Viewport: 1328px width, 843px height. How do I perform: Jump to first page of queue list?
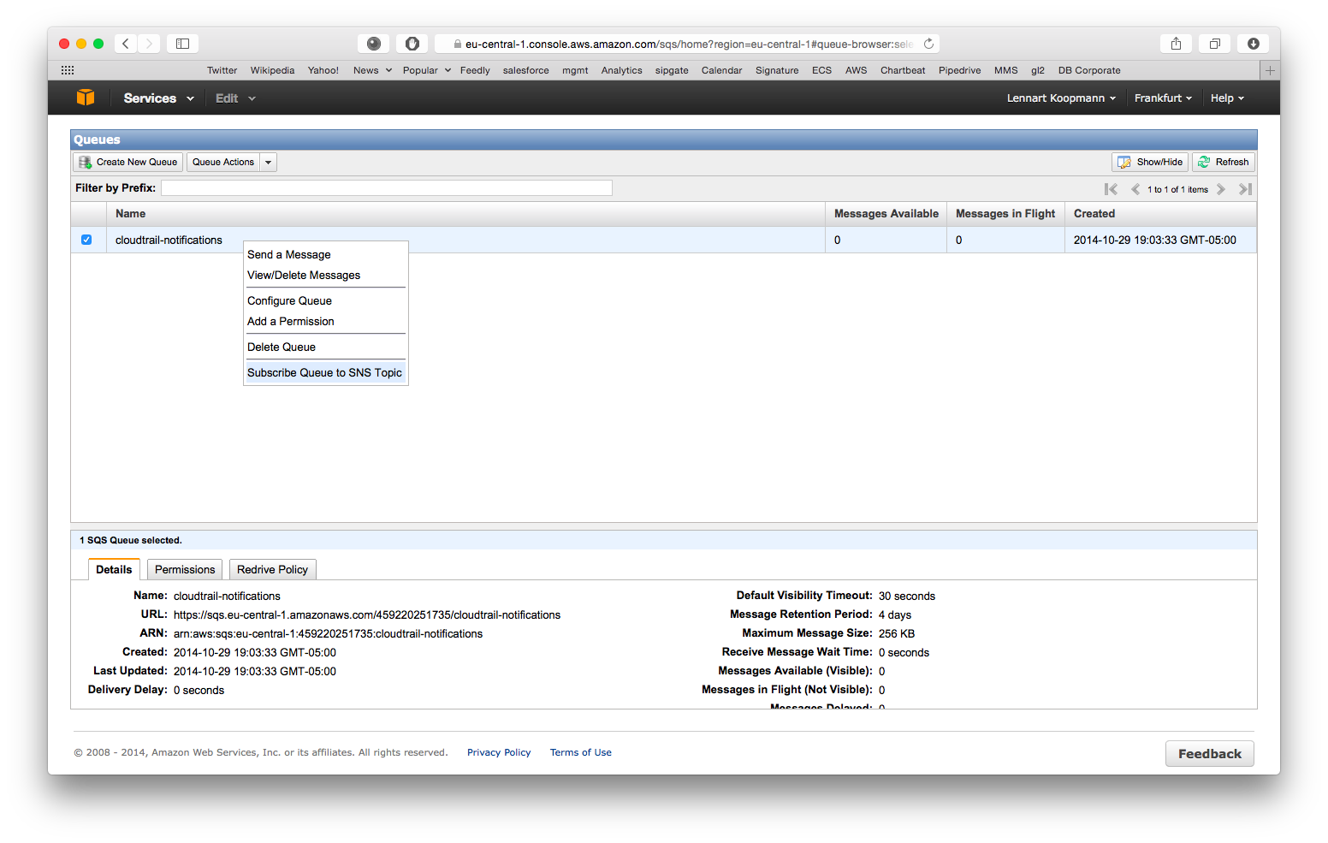(x=1111, y=189)
